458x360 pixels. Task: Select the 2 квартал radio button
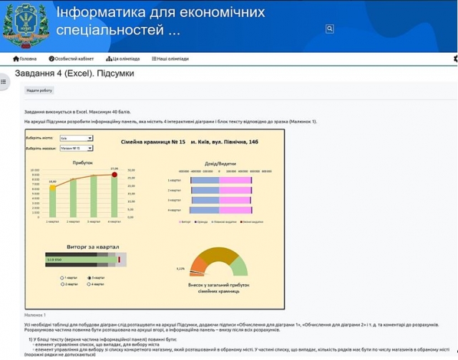click(x=62, y=284)
